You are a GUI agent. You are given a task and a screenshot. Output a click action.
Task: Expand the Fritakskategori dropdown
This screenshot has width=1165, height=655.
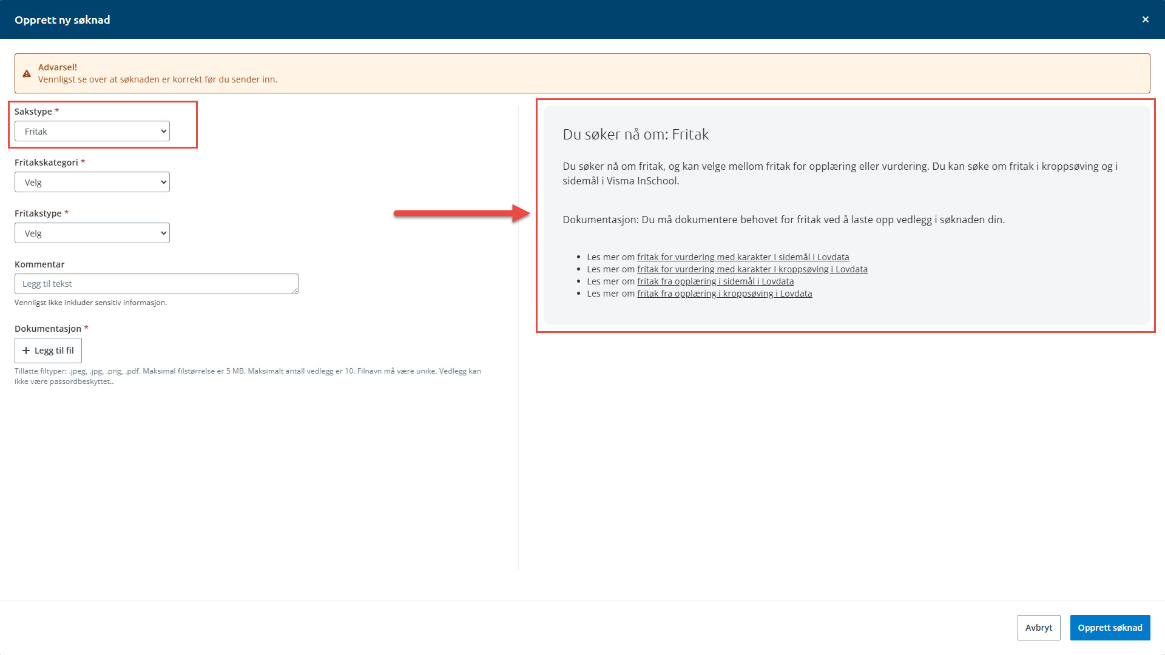(92, 182)
